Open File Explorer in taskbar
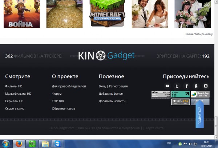This screenshot has height=148, width=218. pos(45,144)
